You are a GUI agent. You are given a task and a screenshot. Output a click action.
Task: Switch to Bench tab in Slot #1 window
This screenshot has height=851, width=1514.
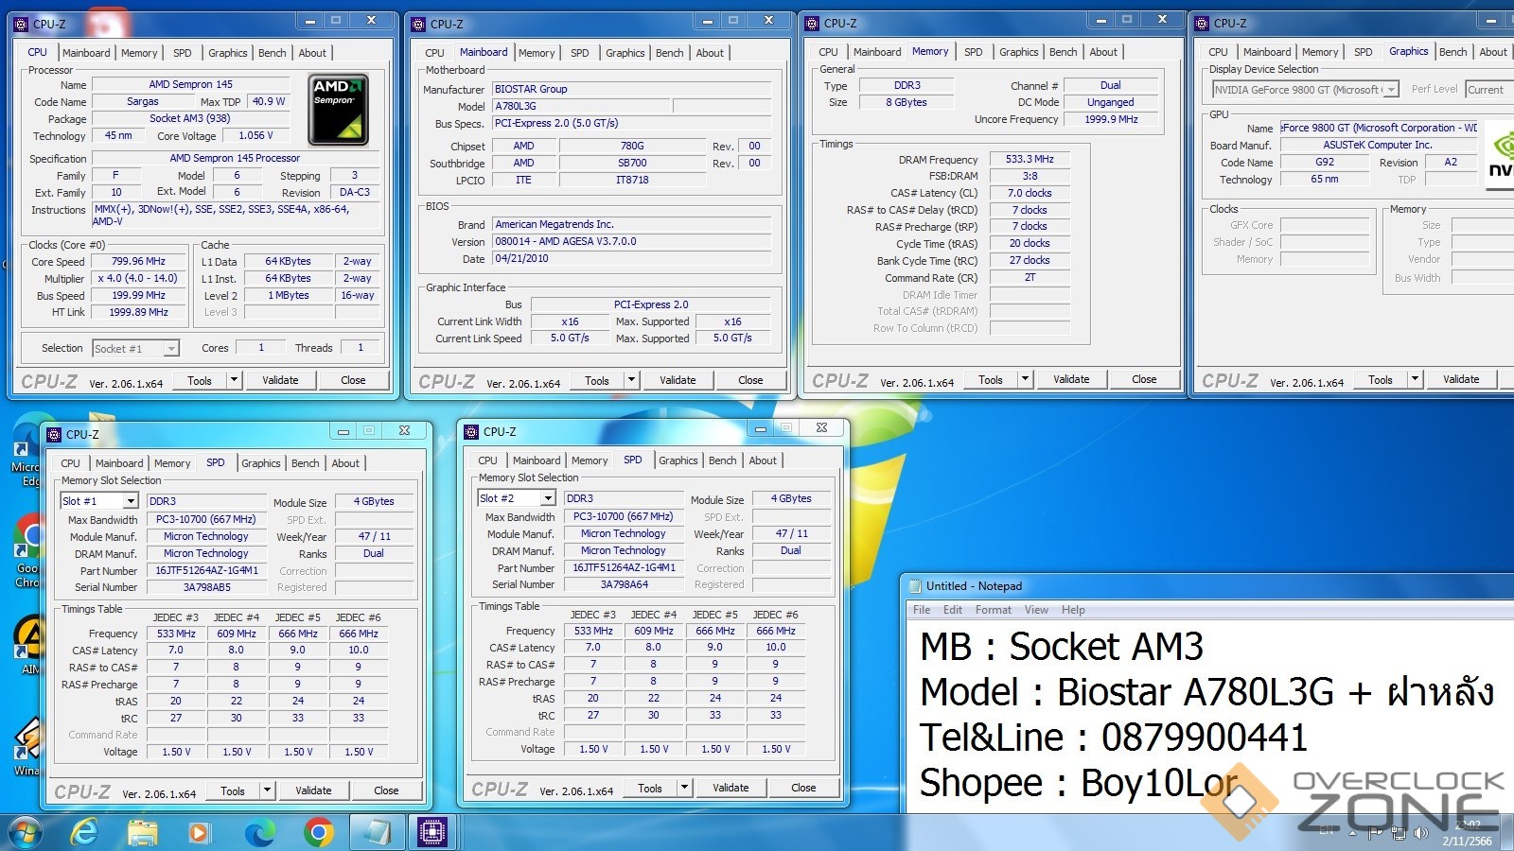click(305, 463)
